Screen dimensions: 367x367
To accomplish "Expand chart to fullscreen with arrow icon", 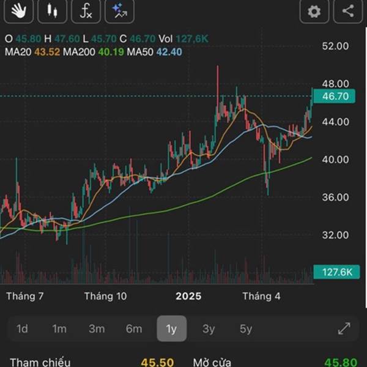I will pyautogui.click(x=344, y=328).
